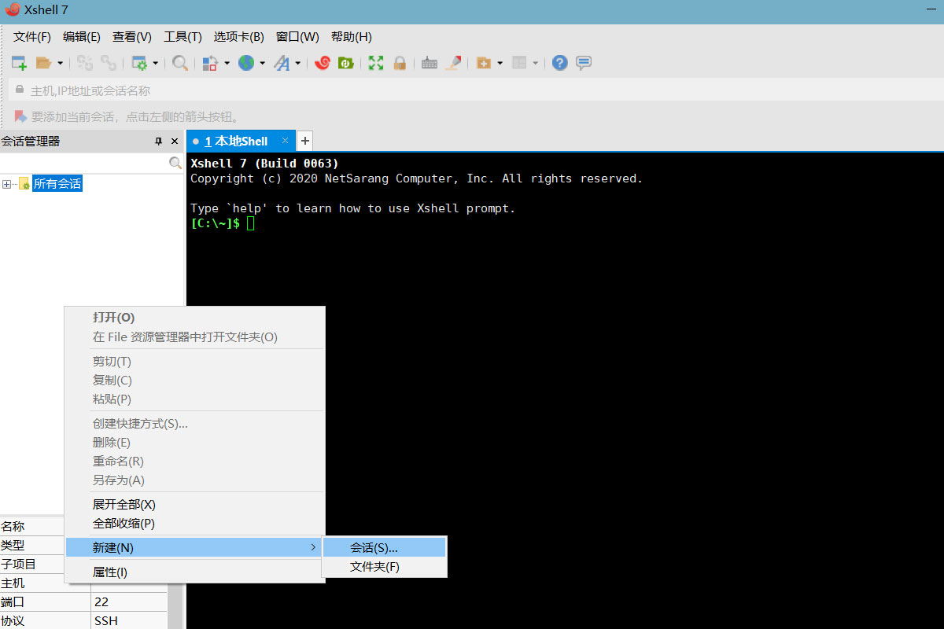This screenshot has height=629, width=944.
Task: Click the padlock Lock Screen toolbar icon
Action: coord(400,63)
